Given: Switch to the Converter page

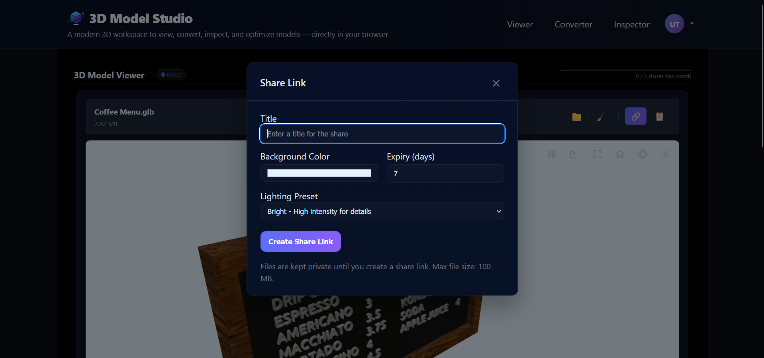Looking at the screenshot, I should pos(573,24).
